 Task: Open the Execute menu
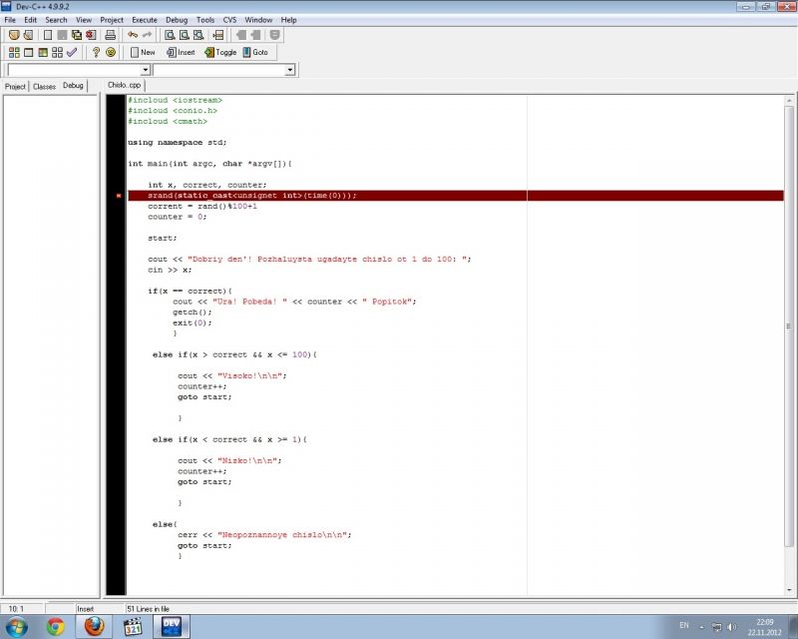click(x=144, y=20)
